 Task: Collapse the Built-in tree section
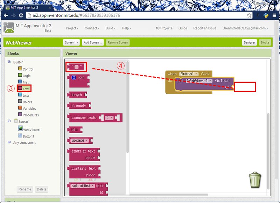9,62
